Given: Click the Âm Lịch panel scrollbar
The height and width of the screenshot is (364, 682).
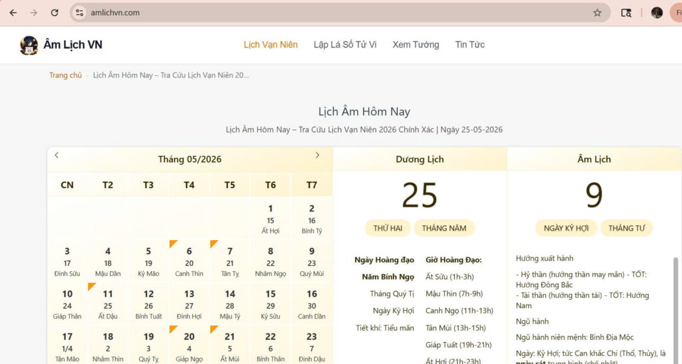Looking at the screenshot, I should [675, 310].
